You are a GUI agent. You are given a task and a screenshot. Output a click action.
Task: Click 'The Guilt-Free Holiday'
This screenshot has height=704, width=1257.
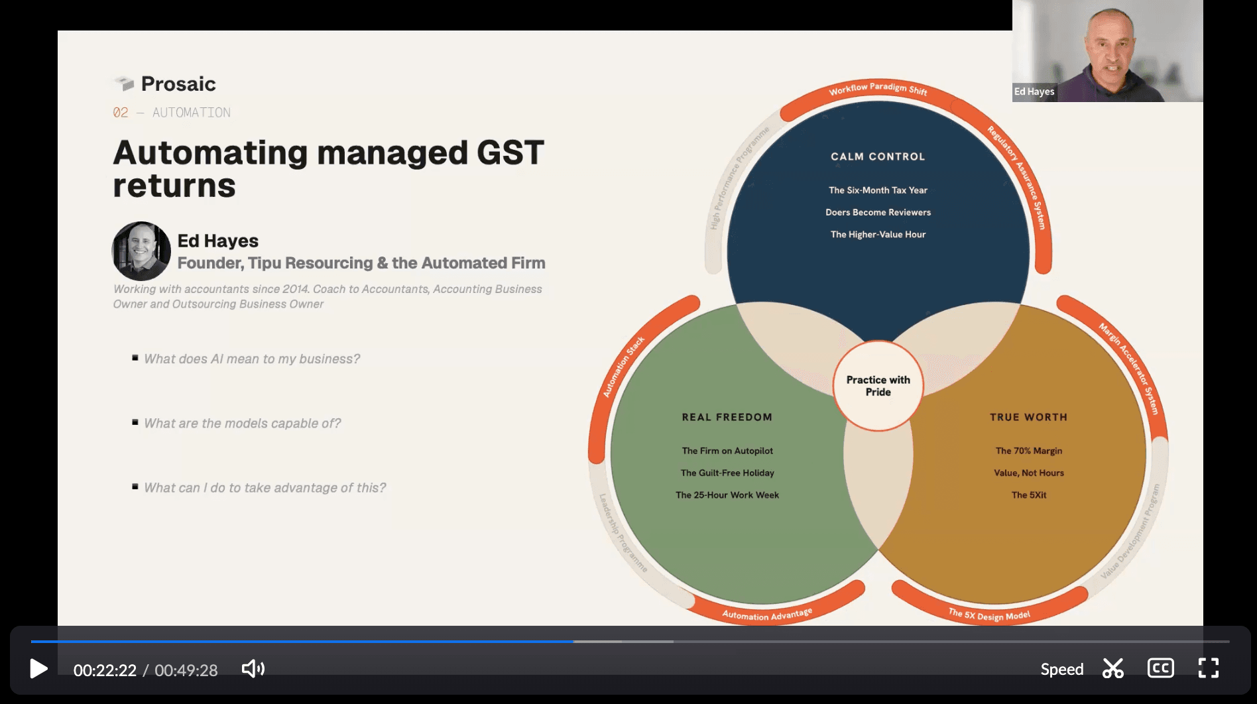pos(727,473)
